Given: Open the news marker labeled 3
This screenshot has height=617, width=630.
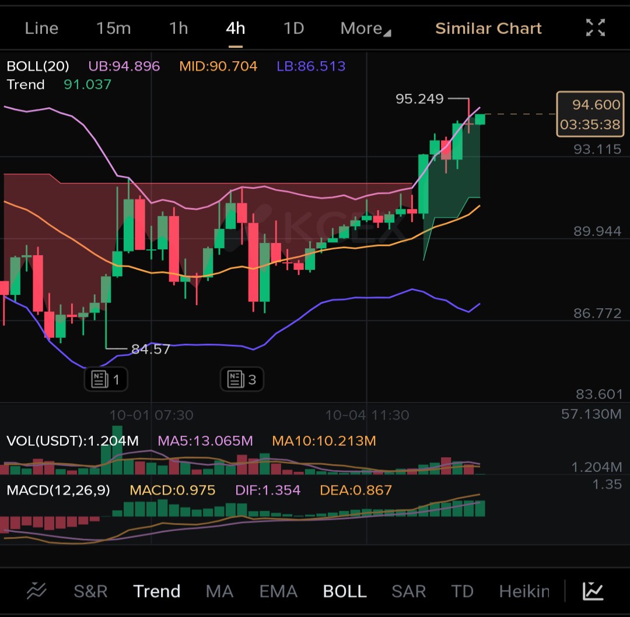Looking at the screenshot, I should click(x=242, y=379).
